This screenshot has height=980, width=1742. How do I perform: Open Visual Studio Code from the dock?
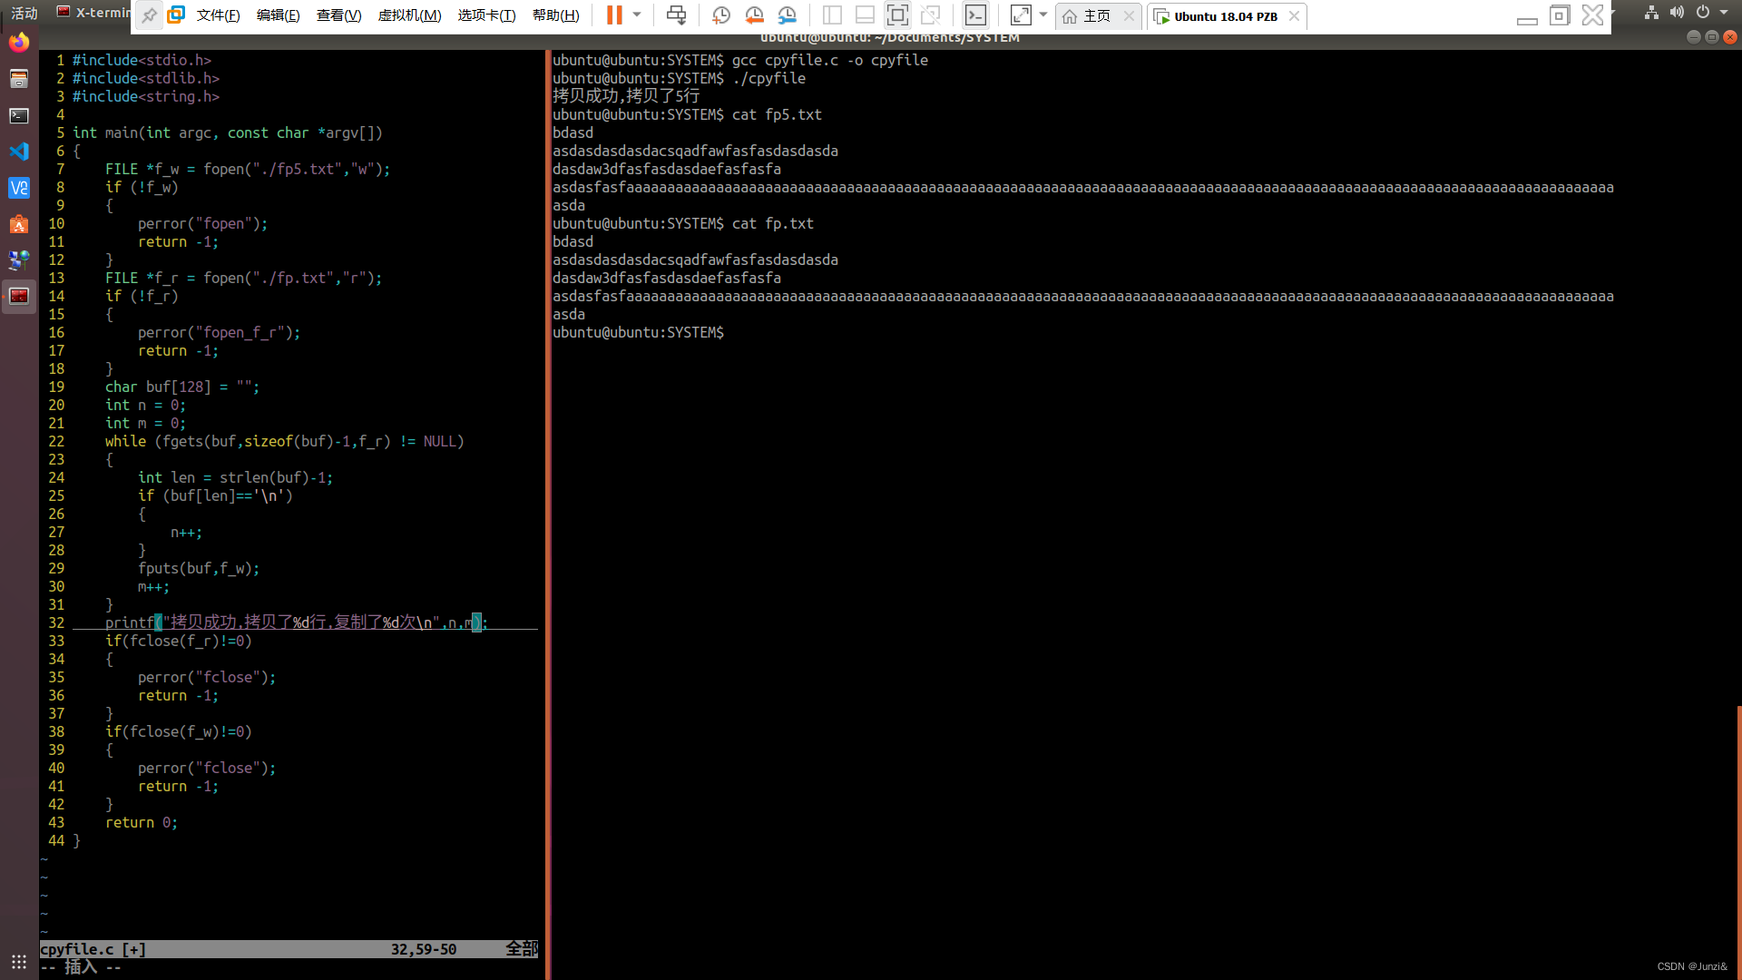[19, 152]
